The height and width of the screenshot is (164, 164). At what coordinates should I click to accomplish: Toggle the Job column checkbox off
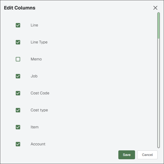coord(18,76)
